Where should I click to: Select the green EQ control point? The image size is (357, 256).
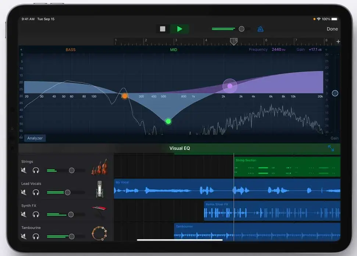[168, 121]
